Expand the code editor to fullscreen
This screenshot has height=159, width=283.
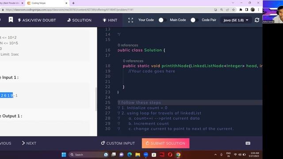(x=131, y=20)
